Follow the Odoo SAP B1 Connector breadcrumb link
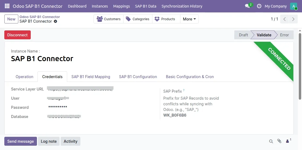Viewport: 302px width, 150px height. [40, 17]
